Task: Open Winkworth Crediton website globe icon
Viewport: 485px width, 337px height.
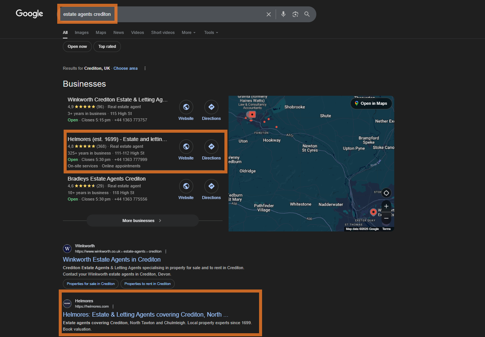Action: [x=186, y=107]
